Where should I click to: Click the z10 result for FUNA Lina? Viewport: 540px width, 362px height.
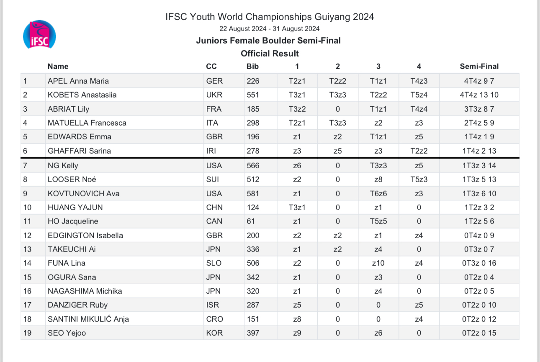378,263
